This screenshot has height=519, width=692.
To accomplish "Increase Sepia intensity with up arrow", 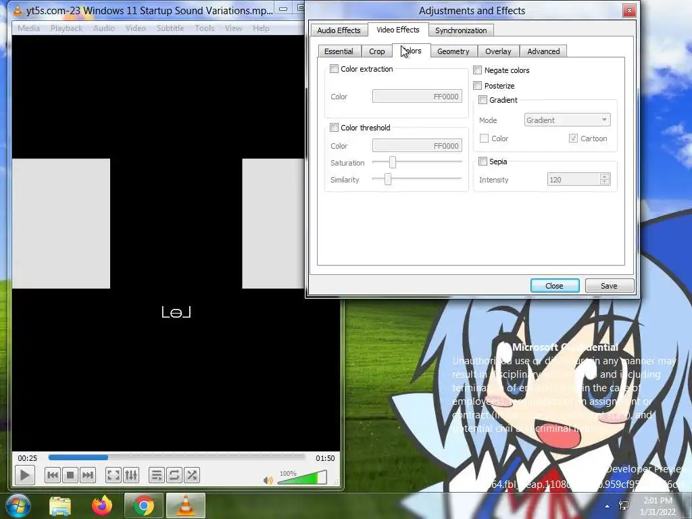I will 605,176.
